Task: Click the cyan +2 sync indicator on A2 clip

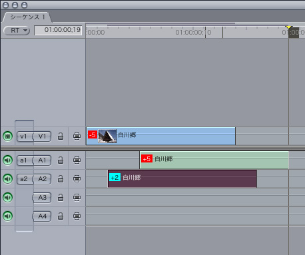Action: pyautogui.click(x=115, y=177)
